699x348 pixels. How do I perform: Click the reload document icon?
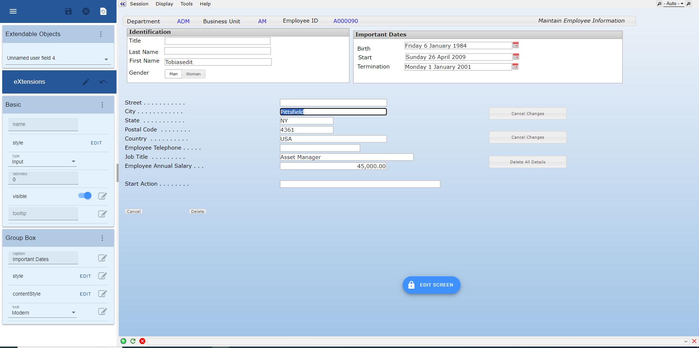click(103, 11)
